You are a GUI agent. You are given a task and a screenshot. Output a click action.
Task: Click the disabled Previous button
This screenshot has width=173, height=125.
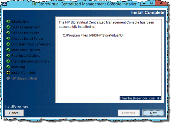(x=129, y=113)
